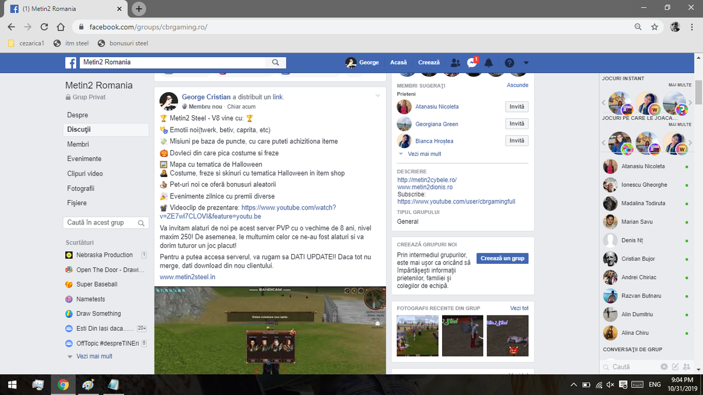Open the Chrome three-dot menu
The height and width of the screenshot is (395, 703).
pos(692,27)
